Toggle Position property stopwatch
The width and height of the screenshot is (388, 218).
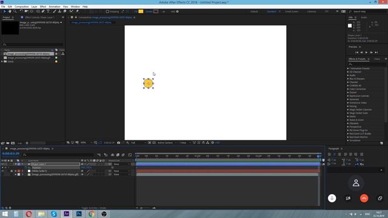click(x=25, y=168)
